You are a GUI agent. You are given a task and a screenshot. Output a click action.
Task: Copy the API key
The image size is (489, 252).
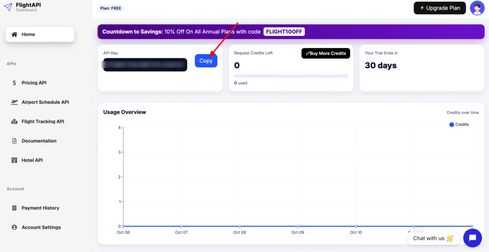[x=206, y=61]
